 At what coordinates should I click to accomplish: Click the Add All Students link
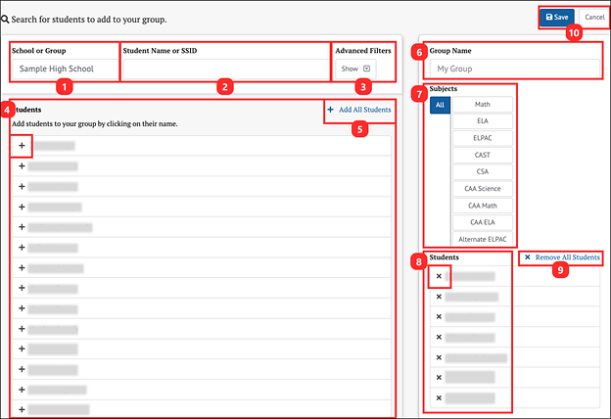coord(358,110)
